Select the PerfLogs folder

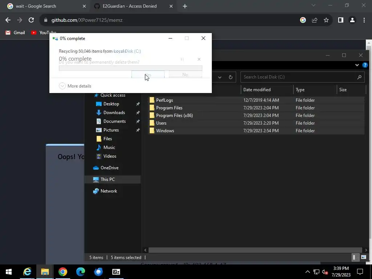[256, 100]
